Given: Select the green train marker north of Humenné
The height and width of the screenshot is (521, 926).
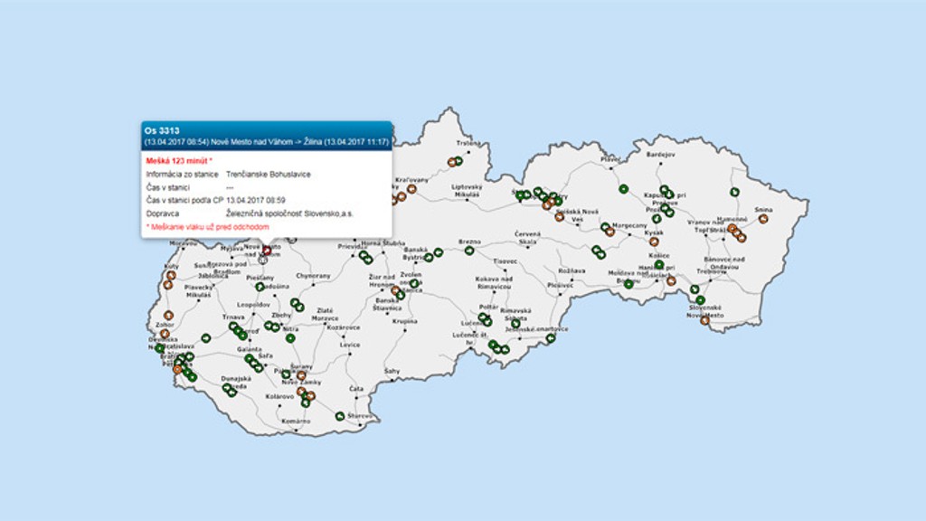Looking at the screenshot, I should click(x=734, y=192).
